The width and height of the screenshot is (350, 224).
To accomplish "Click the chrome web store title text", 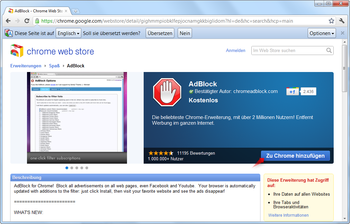I will click(x=60, y=51).
